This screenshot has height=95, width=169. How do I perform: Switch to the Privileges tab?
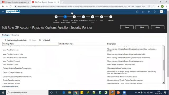click(x=6, y=35)
